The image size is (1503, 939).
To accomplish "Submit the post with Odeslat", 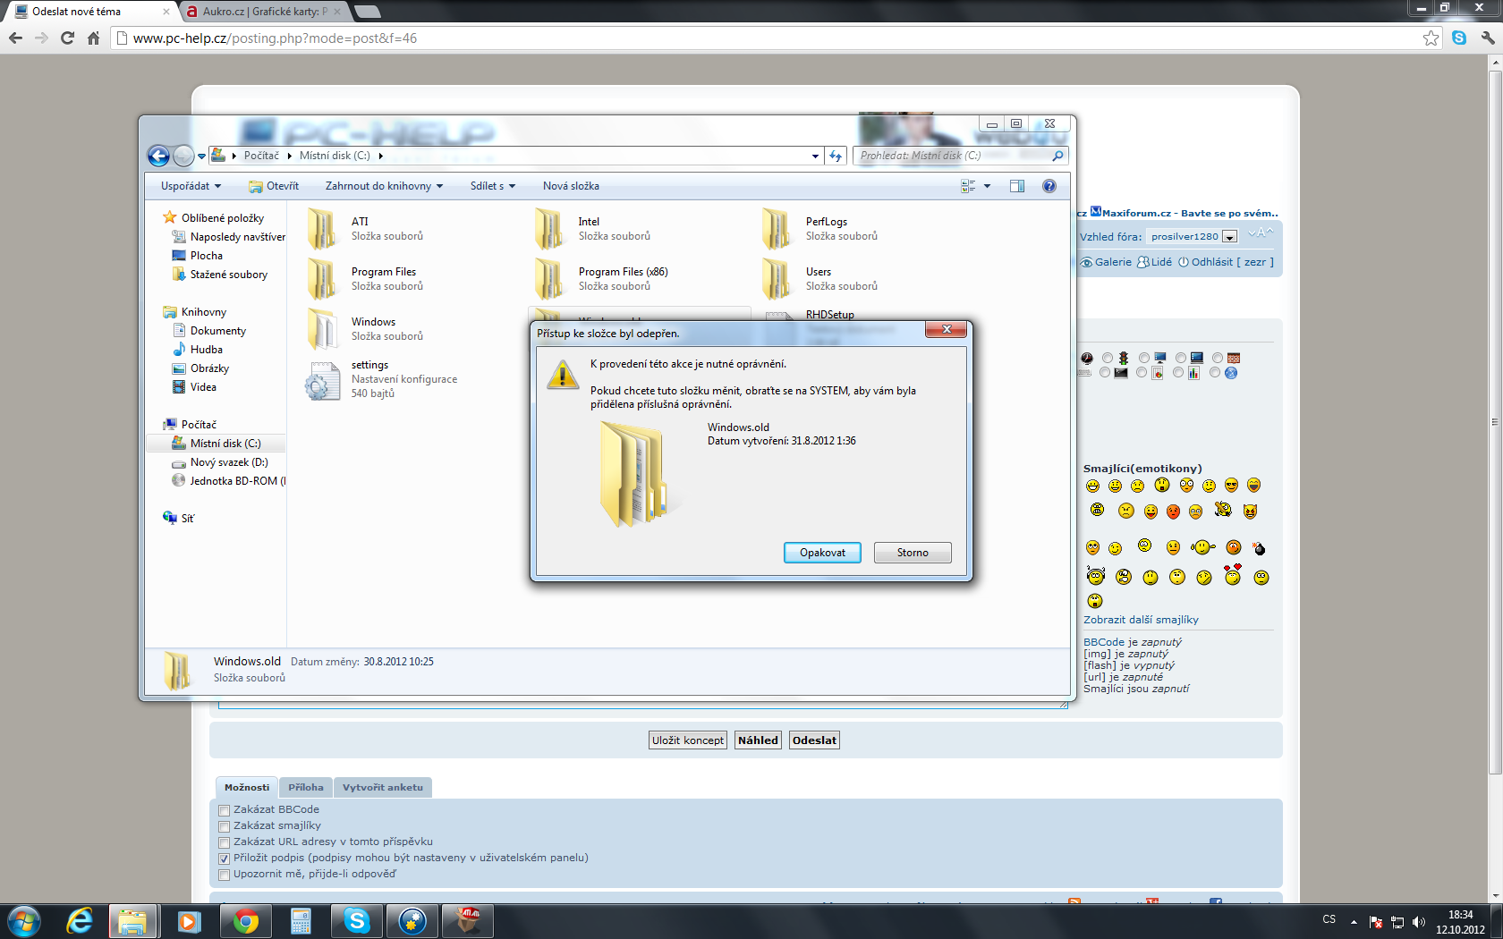I will 814,740.
